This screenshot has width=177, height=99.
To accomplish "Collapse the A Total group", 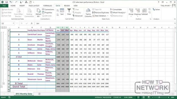I will tap(4, 57).
